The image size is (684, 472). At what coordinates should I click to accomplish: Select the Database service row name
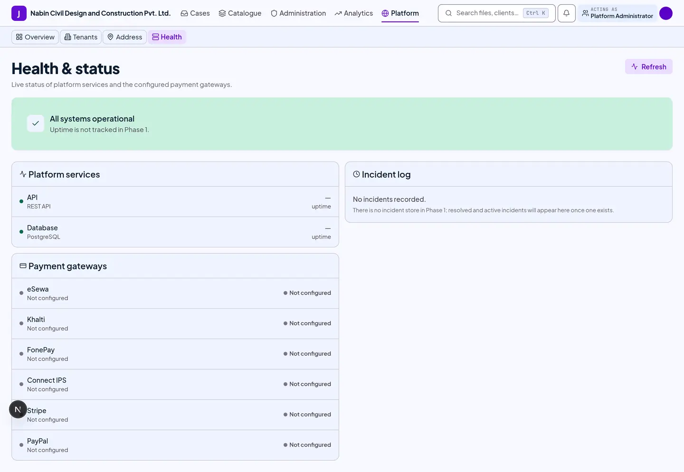click(42, 228)
